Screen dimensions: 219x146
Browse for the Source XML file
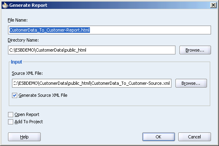click(191, 83)
